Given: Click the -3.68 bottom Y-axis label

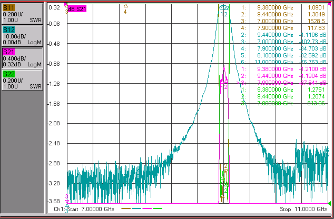Looking at the screenshot, I should point(53,201).
